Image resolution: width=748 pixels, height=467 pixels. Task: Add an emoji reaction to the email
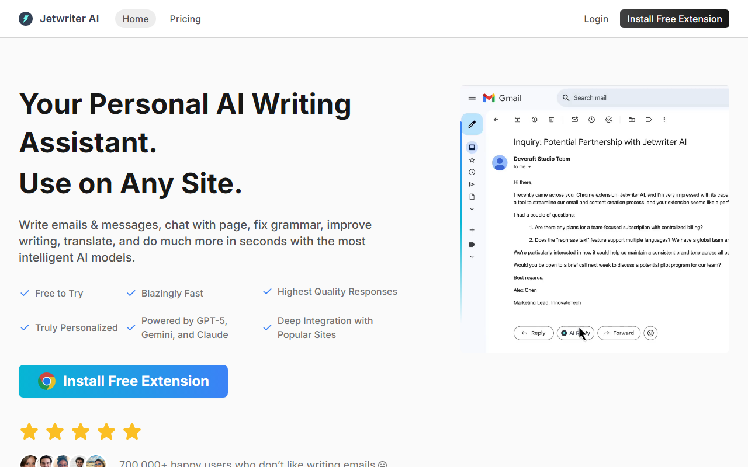650,333
